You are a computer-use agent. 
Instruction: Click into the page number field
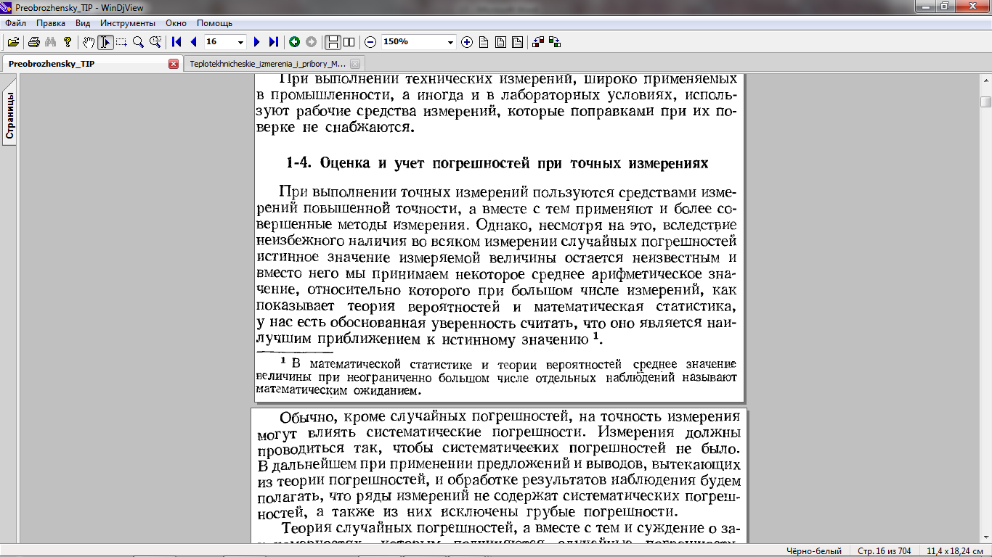pos(219,42)
